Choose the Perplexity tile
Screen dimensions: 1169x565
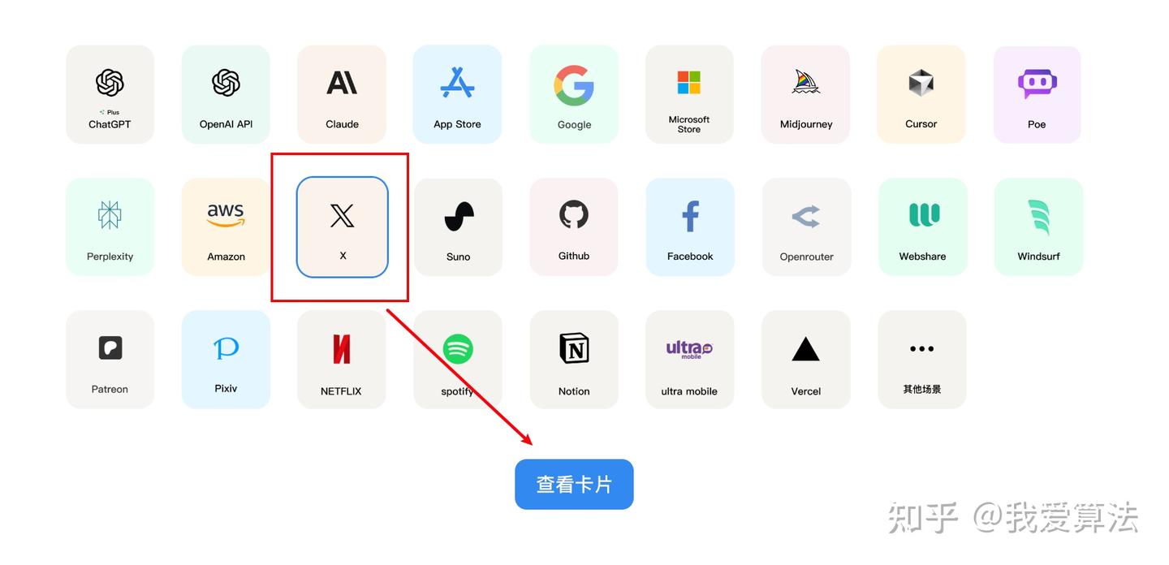click(110, 226)
